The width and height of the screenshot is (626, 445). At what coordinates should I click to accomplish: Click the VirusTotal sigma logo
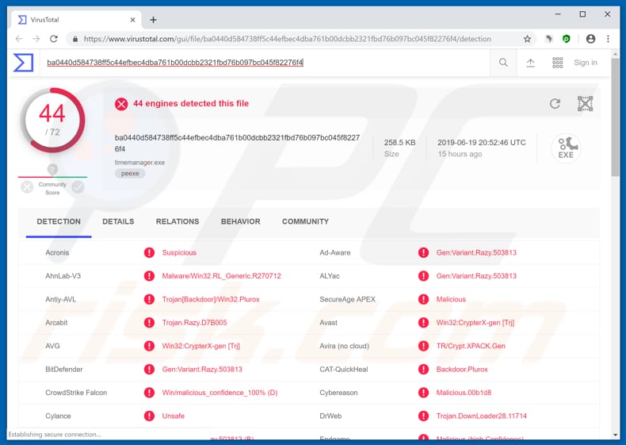(23, 63)
